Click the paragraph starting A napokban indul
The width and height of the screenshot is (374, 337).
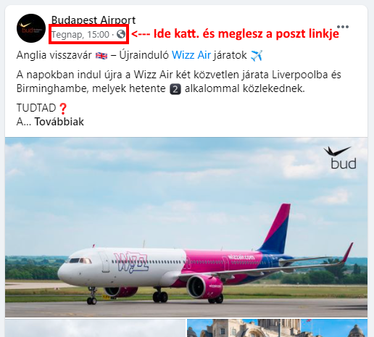point(179,82)
